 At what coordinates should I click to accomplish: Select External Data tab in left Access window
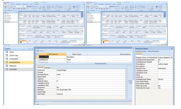coord(18,4)
